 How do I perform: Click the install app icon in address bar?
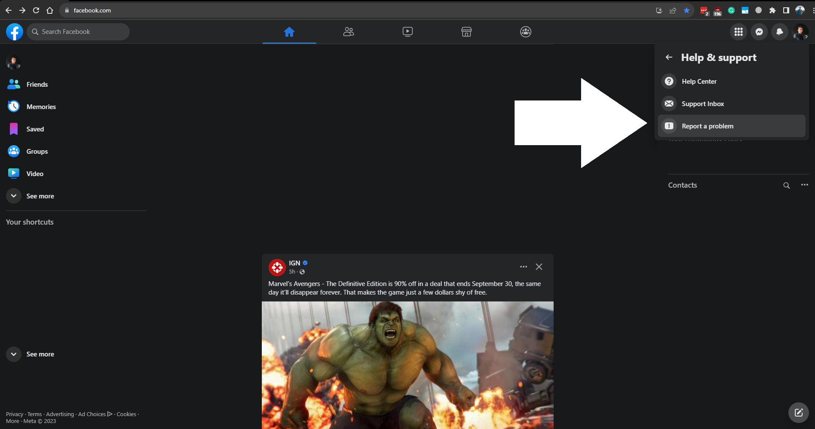pos(659,10)
